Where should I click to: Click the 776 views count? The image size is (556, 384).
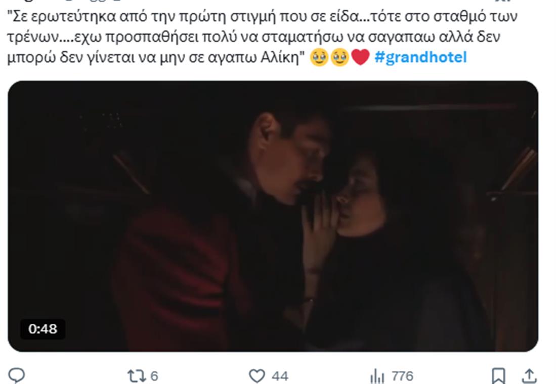403,376
